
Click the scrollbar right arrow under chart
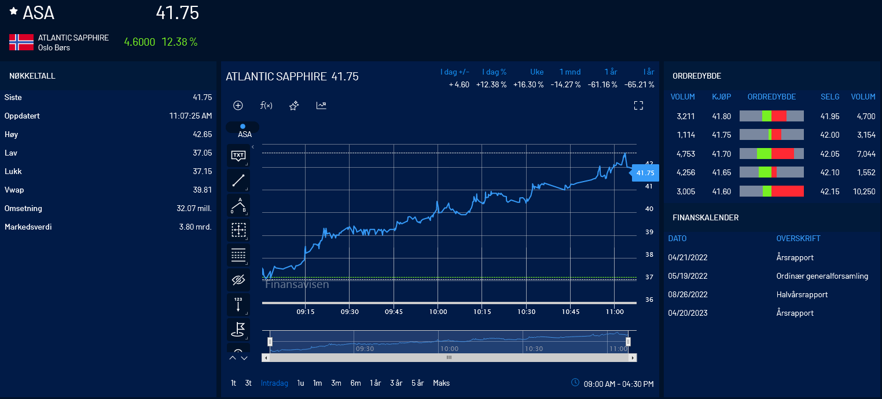[x=634, y=357]
